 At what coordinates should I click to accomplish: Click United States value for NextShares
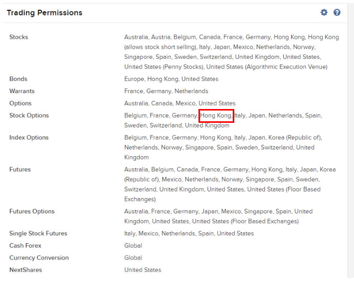tap(143, 270)
